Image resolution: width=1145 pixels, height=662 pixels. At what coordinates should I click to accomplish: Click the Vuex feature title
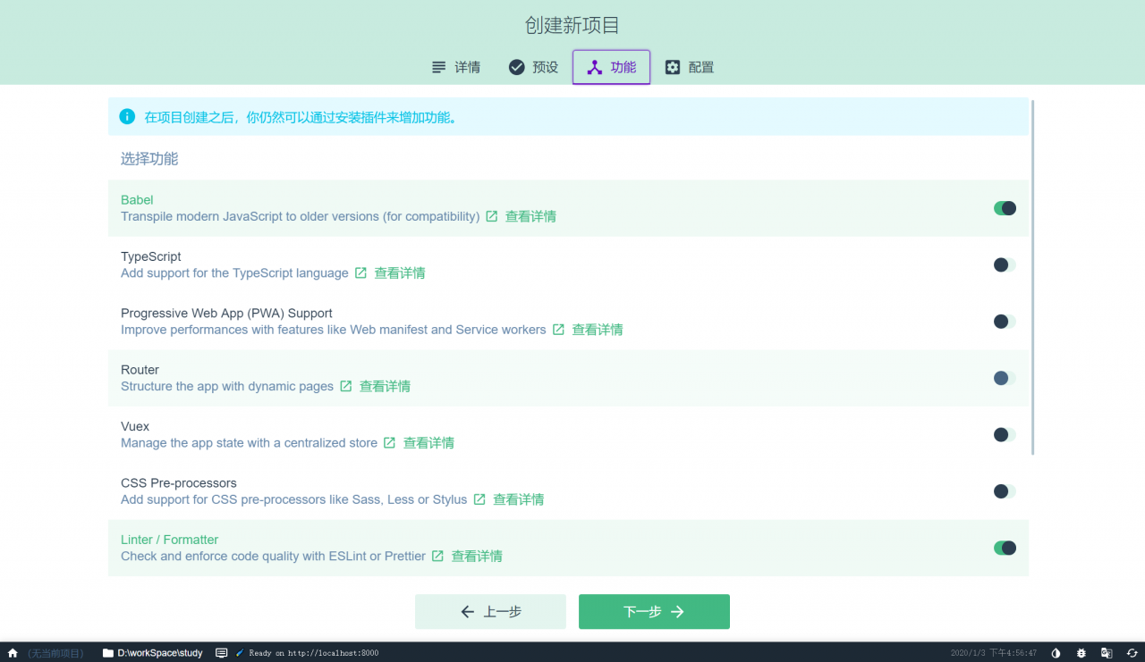[135, 426]
